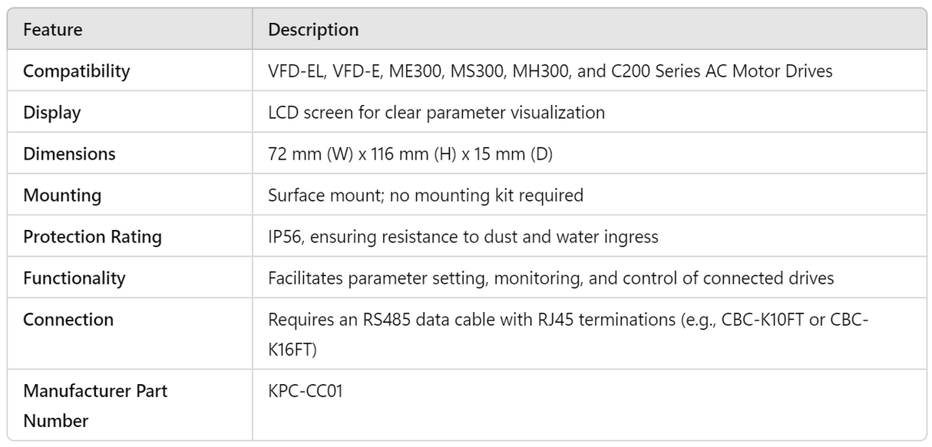Click the IP56 rating description
This screenshot has height=447, width=932.
coord(463,237)
